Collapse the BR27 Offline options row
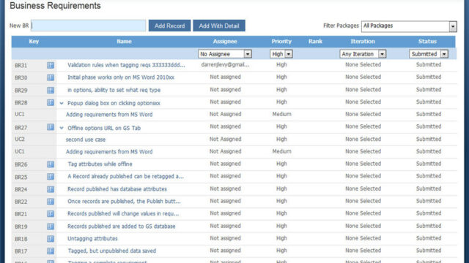Viewport: 469px width, 263px height. coord(62,128)
